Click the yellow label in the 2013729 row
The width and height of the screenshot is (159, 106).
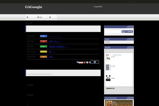coord(43,51)
